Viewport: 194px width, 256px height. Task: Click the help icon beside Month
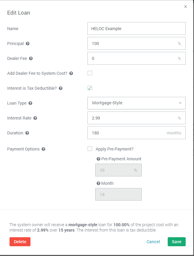pos(98,183)
